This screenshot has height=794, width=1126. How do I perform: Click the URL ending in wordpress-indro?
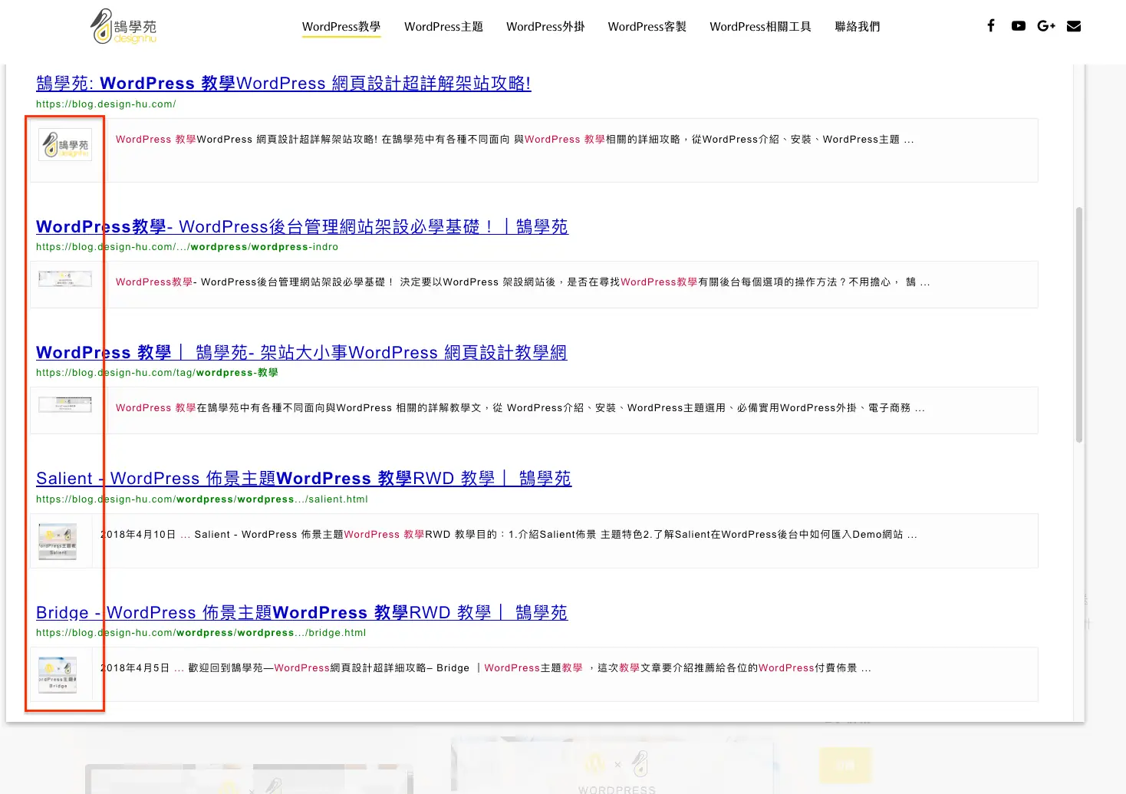point(187,247)
